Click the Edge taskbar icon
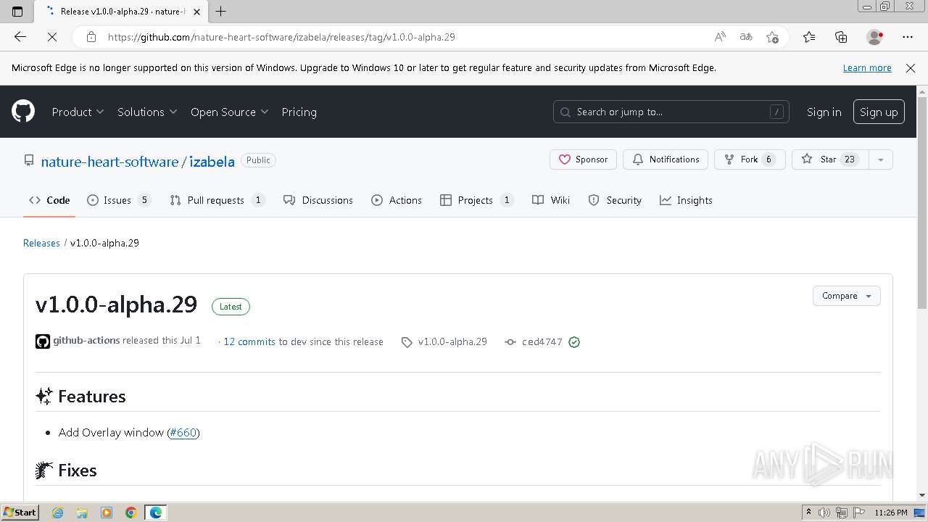Screen dimensions: 928x522 156,513
